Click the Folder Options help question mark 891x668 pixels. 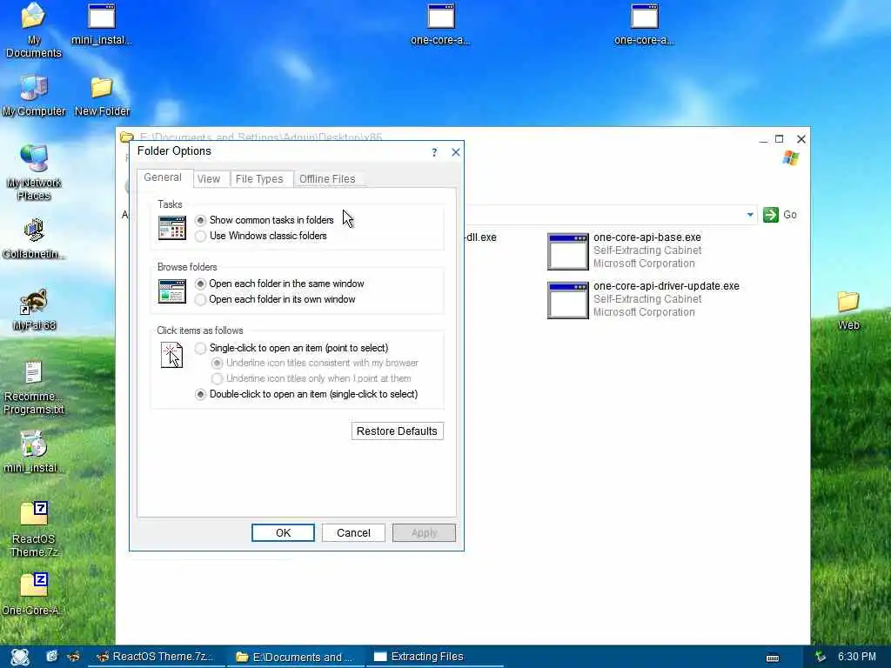click(x=434, y=152)
